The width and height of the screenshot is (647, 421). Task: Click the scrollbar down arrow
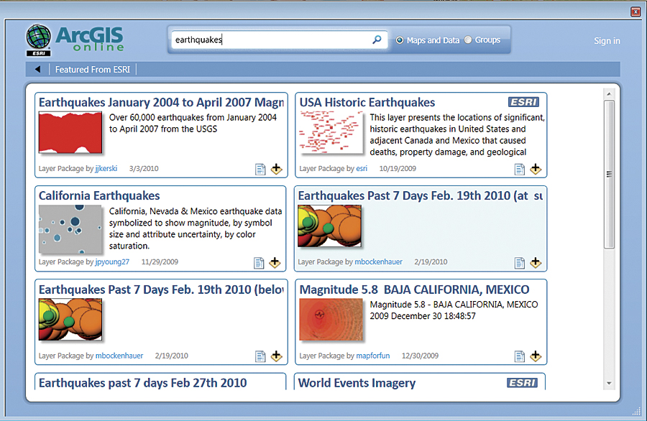(x=609, y=384)
